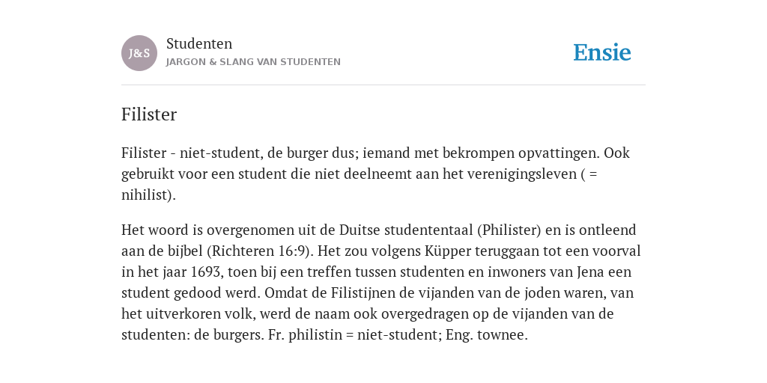Click the horizontal divider below the header
Screen dimensions: 767x383
point(383,85)
